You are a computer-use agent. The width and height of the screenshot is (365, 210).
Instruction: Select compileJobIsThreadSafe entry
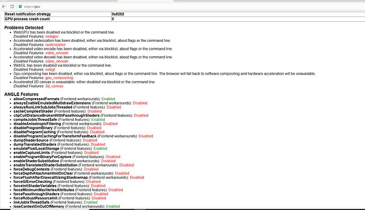59,120
